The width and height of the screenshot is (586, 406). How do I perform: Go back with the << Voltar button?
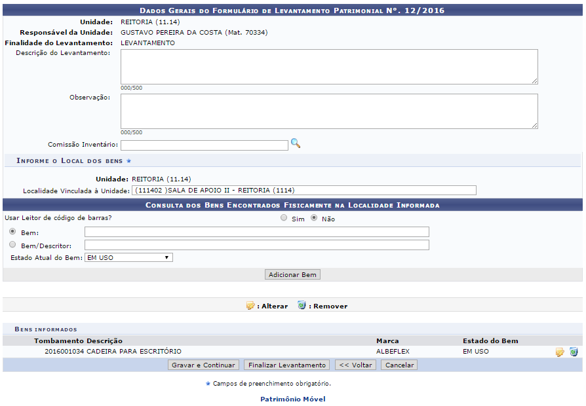click(355, 365)
